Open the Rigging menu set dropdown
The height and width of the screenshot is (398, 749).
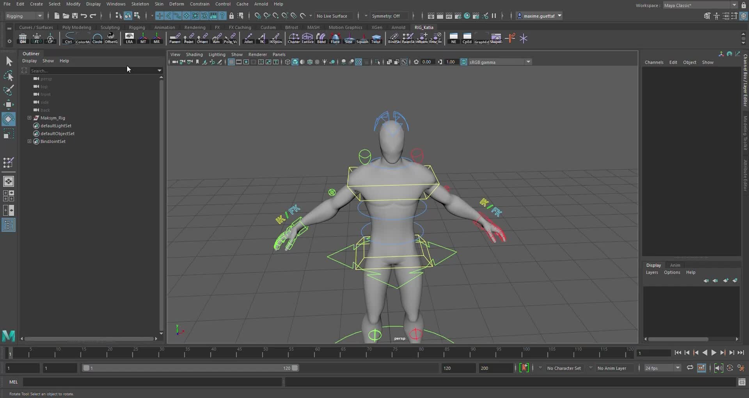pos(23,16)
